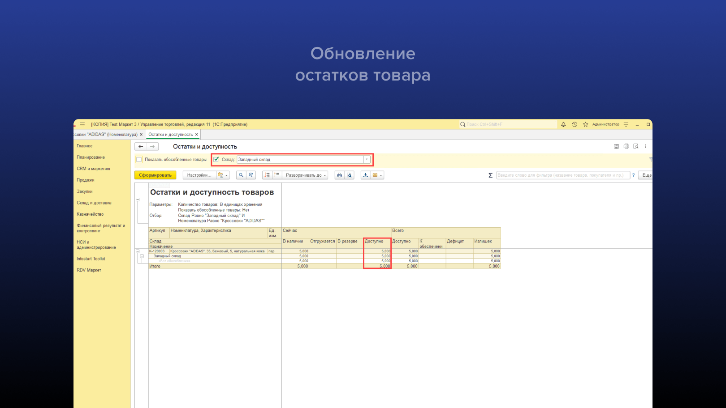Collapse the K-120003 row group
The height and width of the screenshot is (408, 726).
[138, 251]
